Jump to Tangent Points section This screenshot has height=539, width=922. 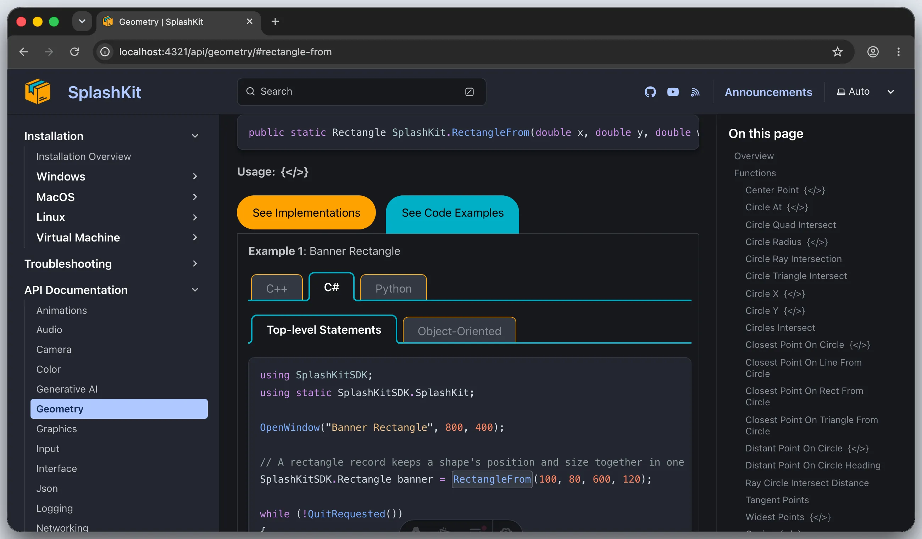(777, 500)
